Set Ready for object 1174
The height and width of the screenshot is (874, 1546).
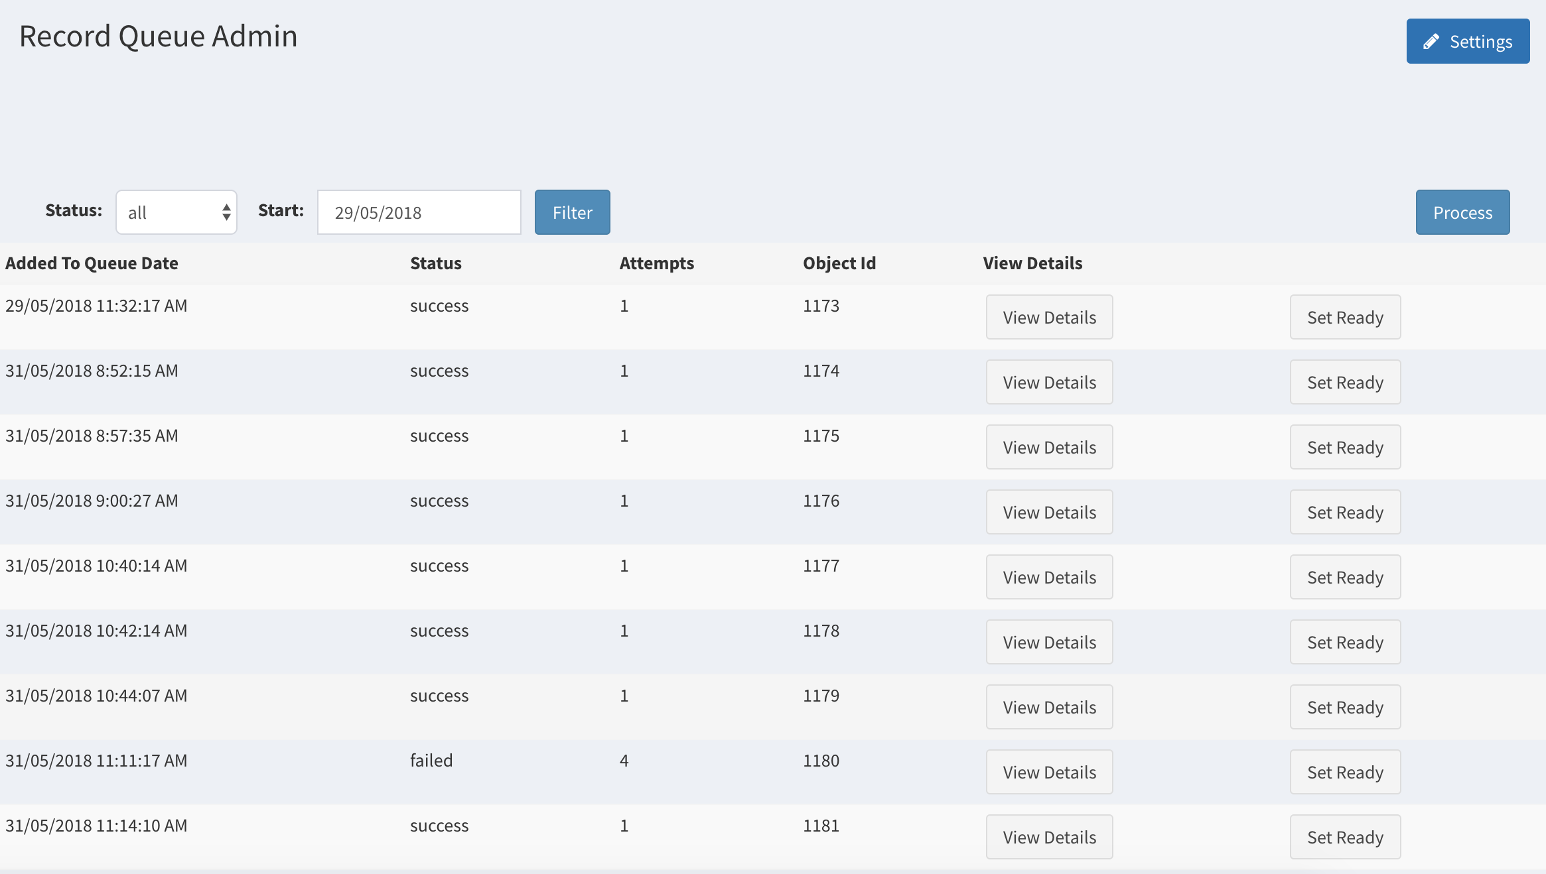(x=1345, y=382)
